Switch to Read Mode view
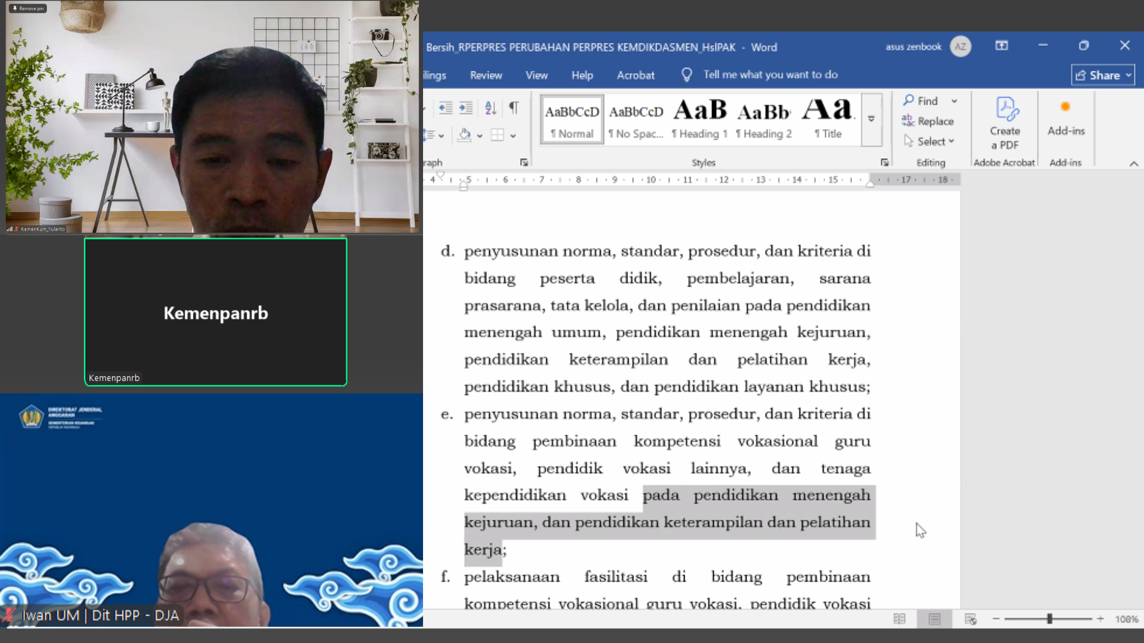The height and width of the screenshot is (643, 1144). (x=900, y=619)
